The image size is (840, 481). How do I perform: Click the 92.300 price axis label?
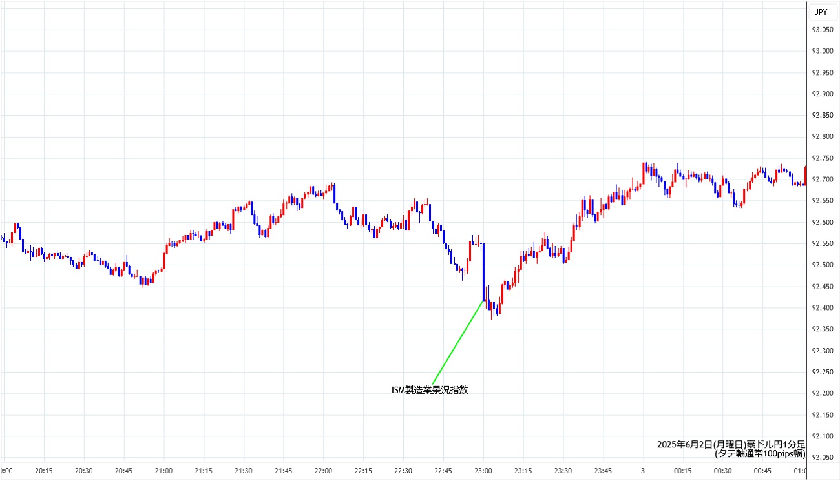point(823,351)
